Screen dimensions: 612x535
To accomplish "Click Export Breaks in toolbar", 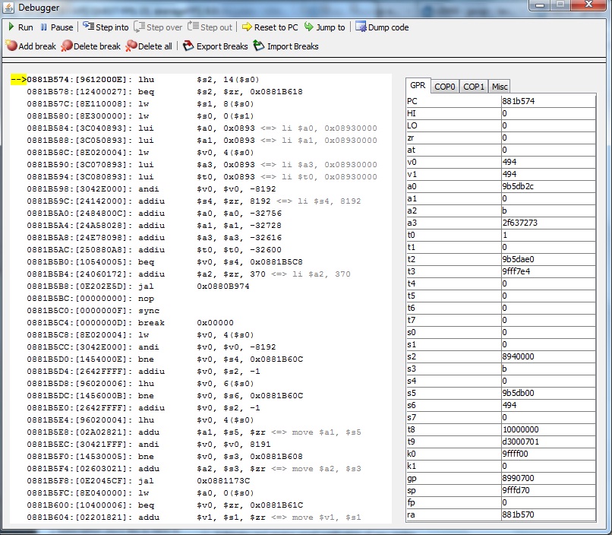I will [216, 46].
